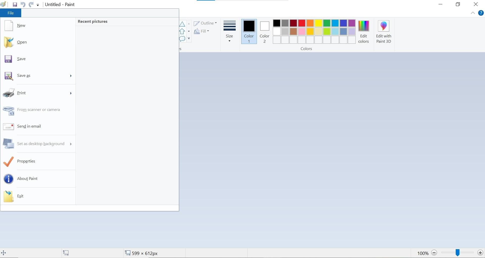Click the Exit folder icon
Image resolution: width=485 pixels, height=258 pixels.
(8, 196)
